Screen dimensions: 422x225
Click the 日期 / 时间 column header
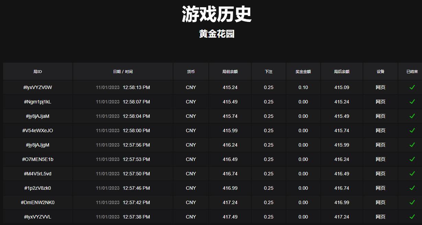123,72
